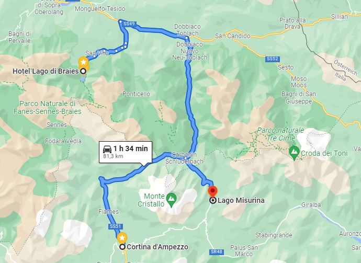The height and width of the screenshot is (263, 361).
Task: Click the yellow star marker at Hotel Lago di Braies
Action: tap(83, 62)
